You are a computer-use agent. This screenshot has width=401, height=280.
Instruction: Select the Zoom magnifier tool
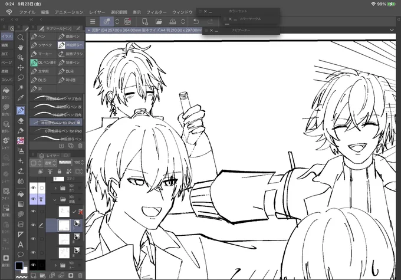(x=21, y=37)
